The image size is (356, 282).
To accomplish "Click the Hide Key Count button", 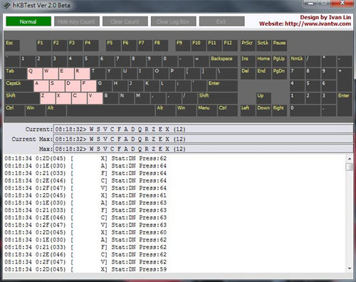I will pyautogui.click(x=76, y=21).
